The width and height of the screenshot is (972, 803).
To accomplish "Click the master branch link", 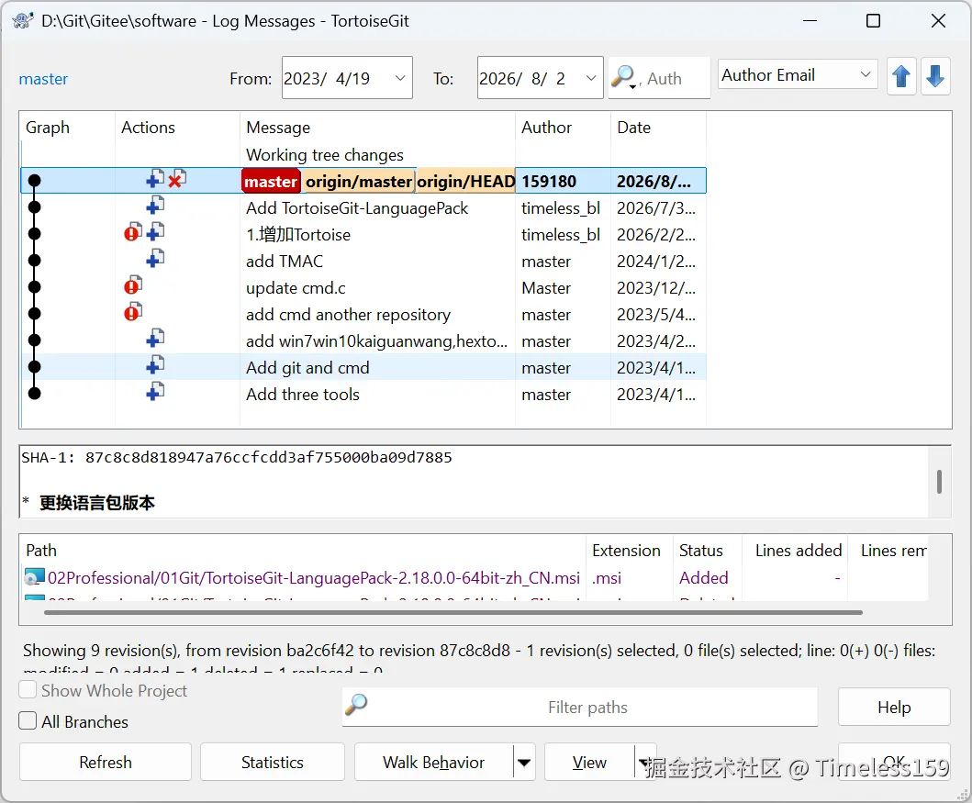I will coord(43,79).
